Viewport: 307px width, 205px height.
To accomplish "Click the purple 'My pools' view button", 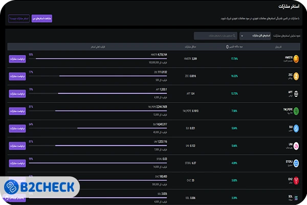I will (x=42, y=18).
